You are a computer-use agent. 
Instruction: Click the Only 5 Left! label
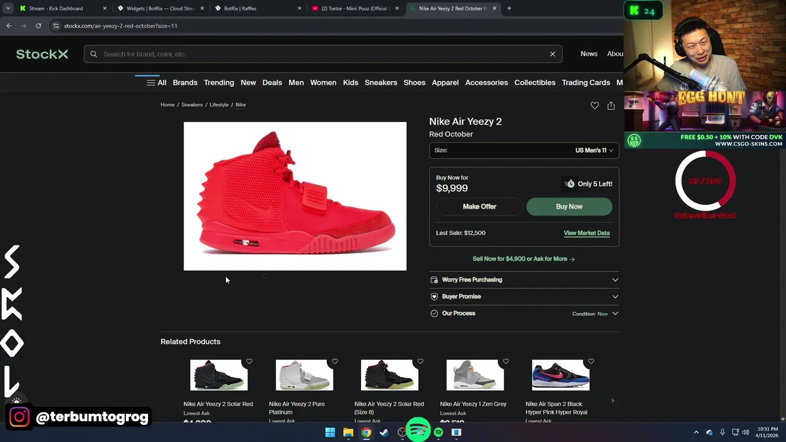tap(595, 184)
